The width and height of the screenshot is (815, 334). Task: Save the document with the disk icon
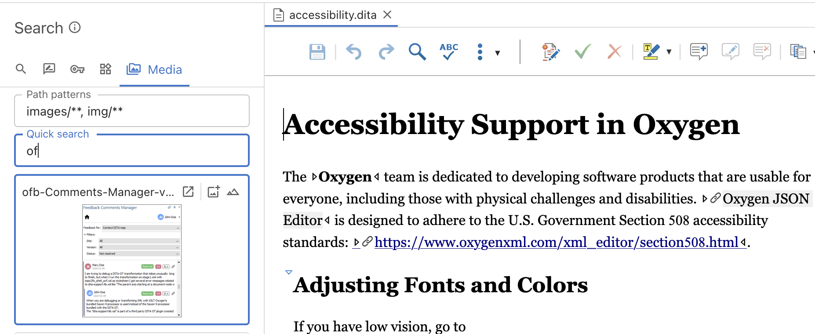317,52
